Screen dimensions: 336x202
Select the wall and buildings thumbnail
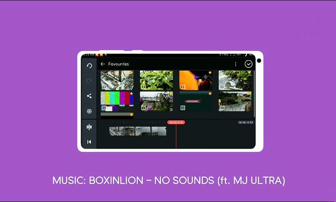click(235, 101)
